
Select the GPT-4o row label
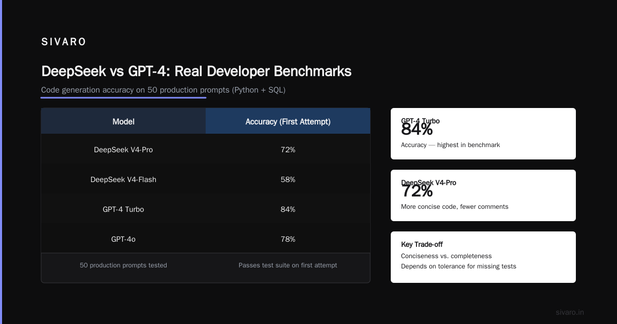coord(123,239)
